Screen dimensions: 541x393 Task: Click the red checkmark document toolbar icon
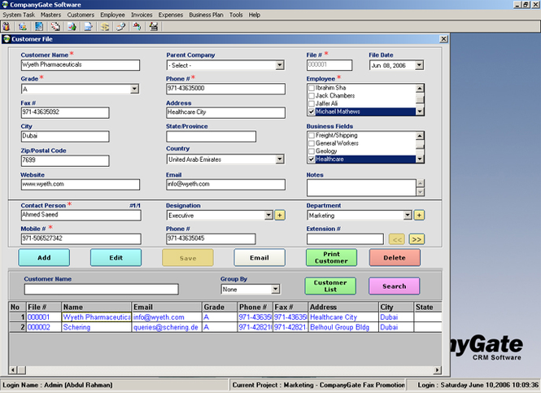72,26
